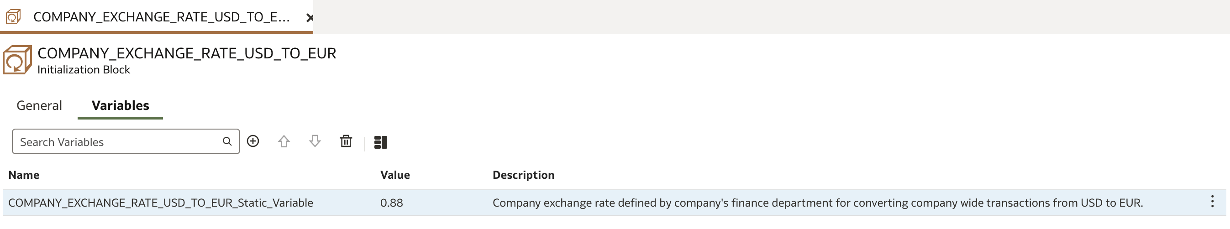Close the COMPANY_EXCHANGE_RATE_USD_TO_E... tab
This screenshot has height=229, width=1230.
(x=310, y=18)
